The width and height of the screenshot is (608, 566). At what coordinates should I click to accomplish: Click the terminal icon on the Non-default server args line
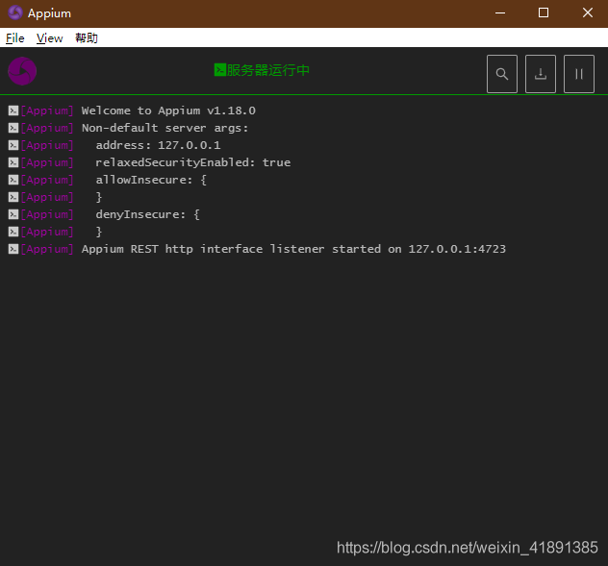13,128
